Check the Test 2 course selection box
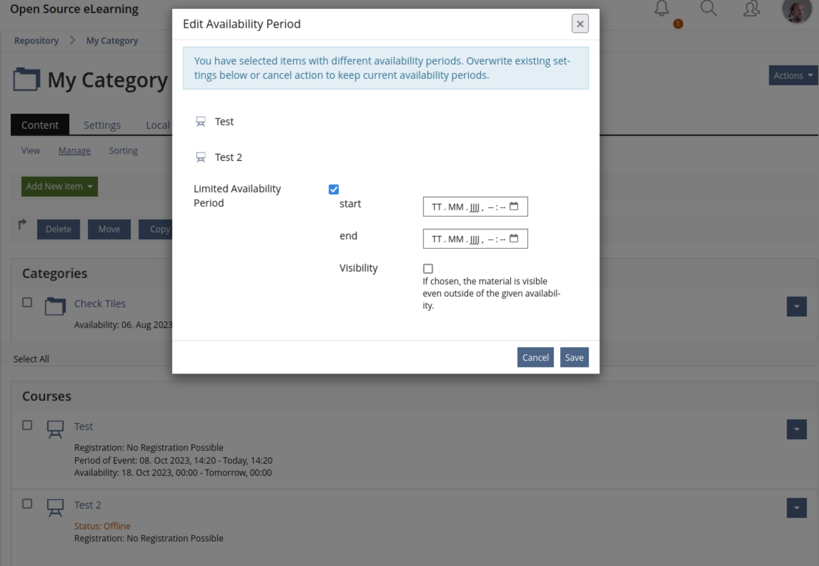Screen dimensions: 819x566 (27, 504)
